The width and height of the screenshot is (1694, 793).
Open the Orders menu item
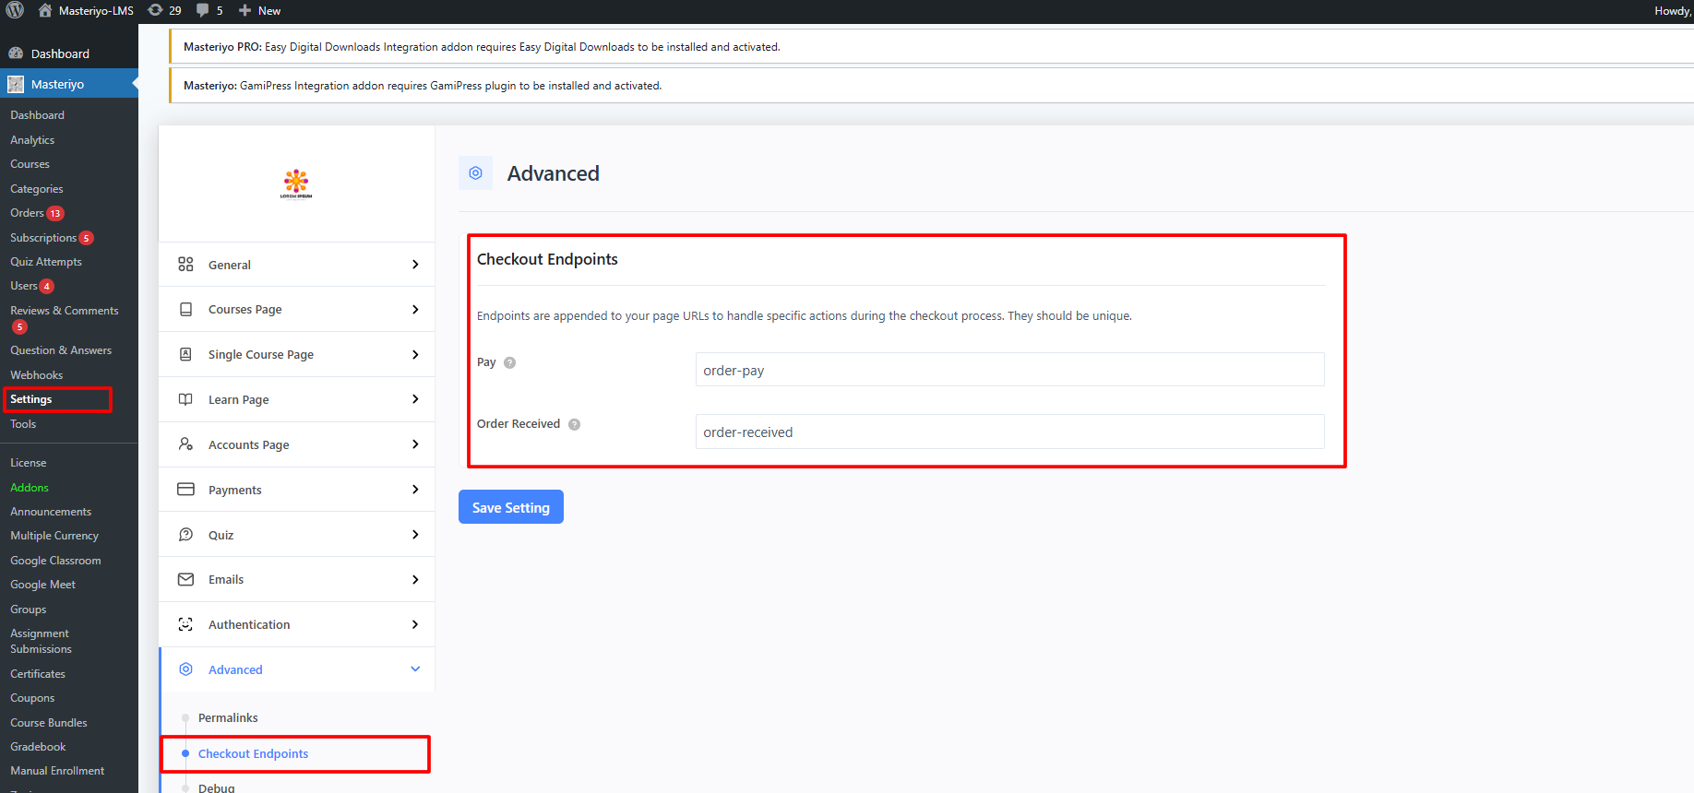[x=28, y=213]
